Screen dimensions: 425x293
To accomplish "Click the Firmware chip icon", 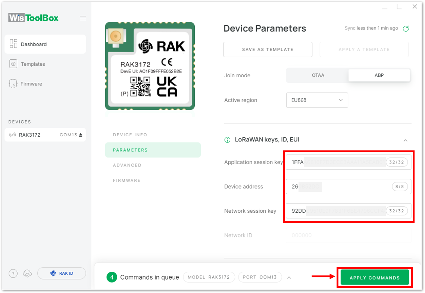I will [x=13, y=84].
